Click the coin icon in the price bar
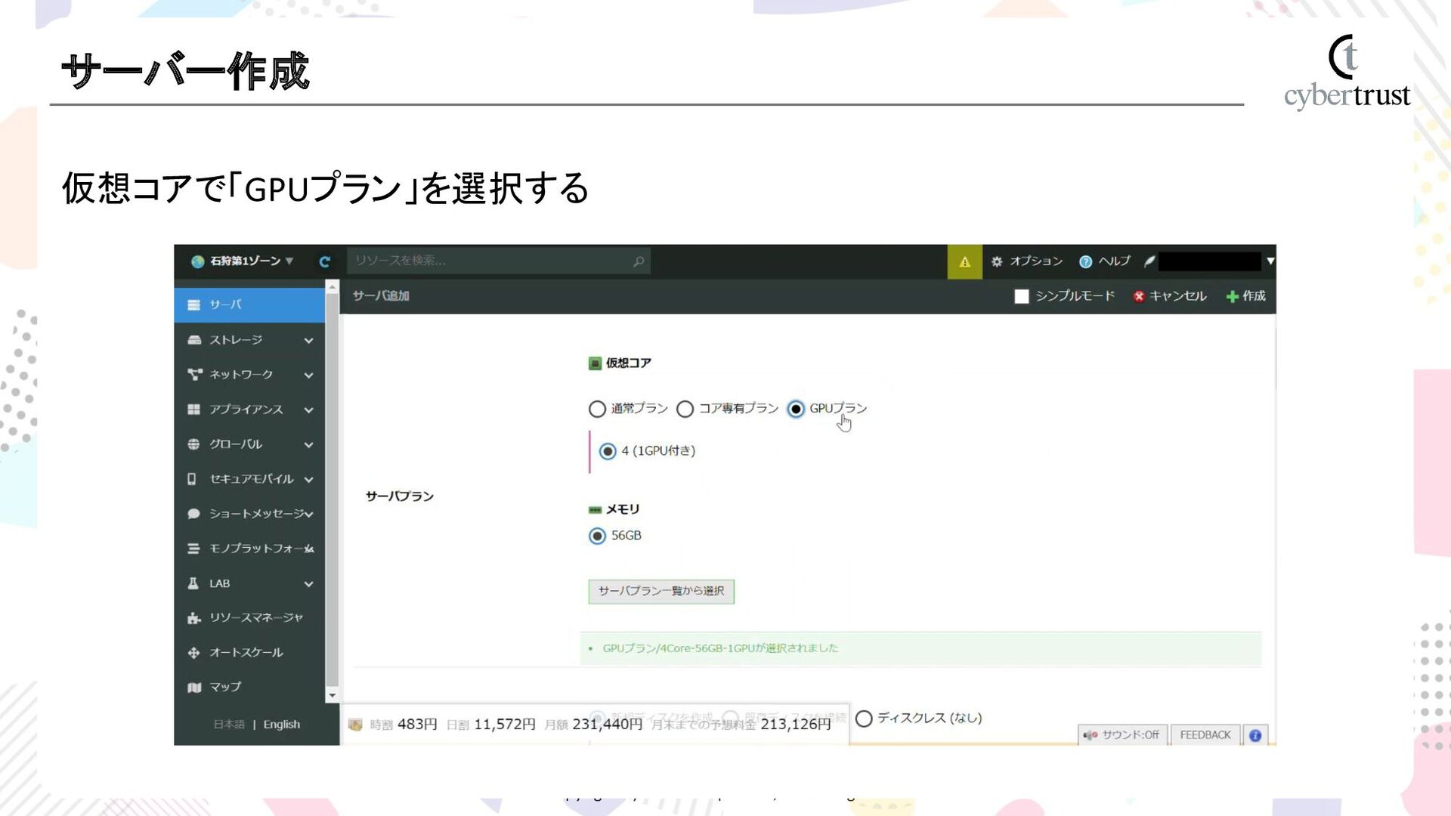1451x816 pixels. tap(355, 725)
